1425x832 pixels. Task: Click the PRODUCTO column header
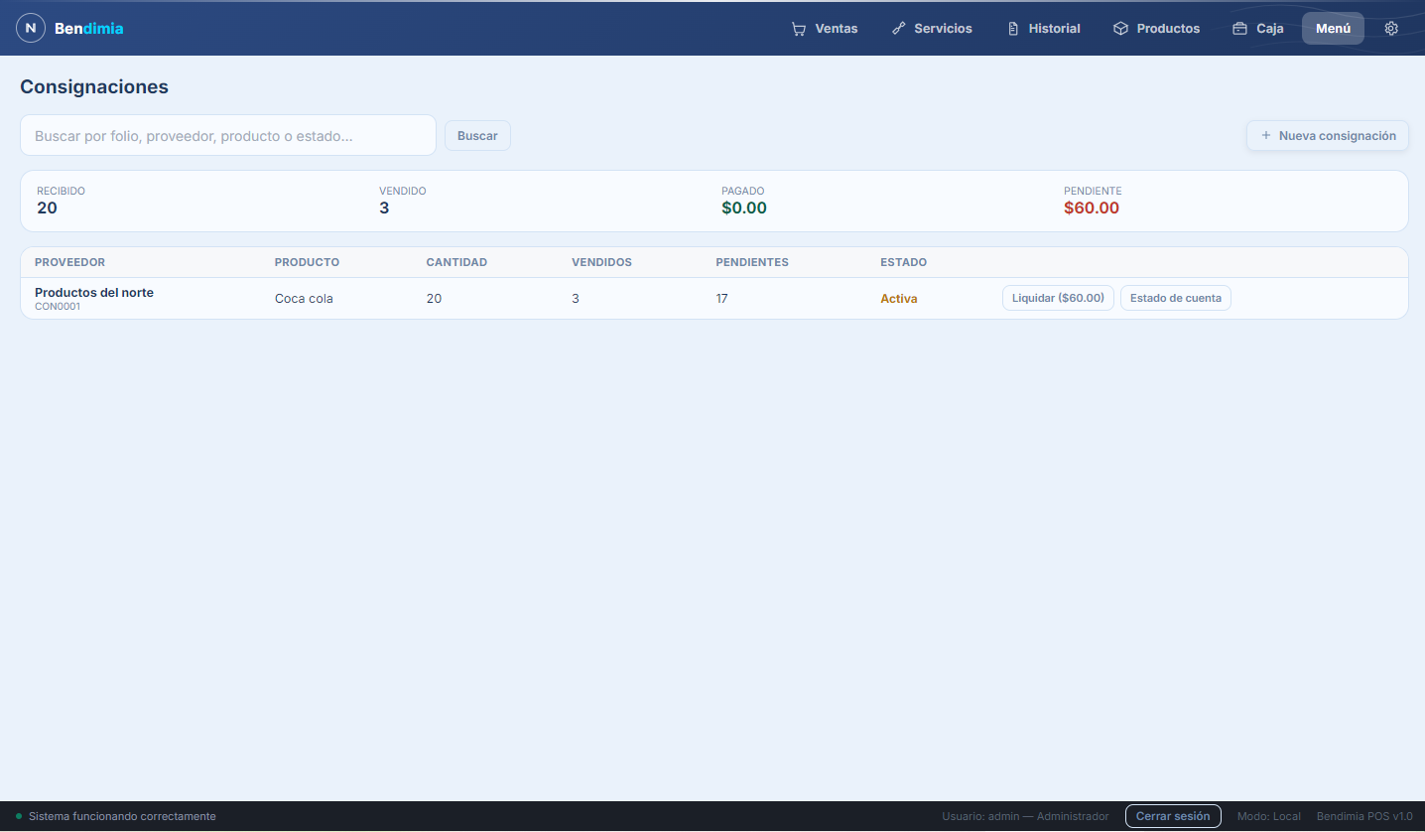click(x=307, y=263)
